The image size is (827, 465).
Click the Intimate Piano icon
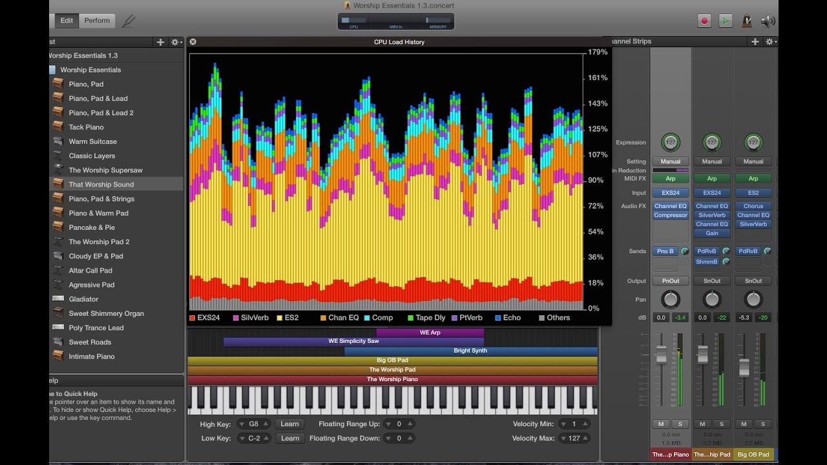58,356
